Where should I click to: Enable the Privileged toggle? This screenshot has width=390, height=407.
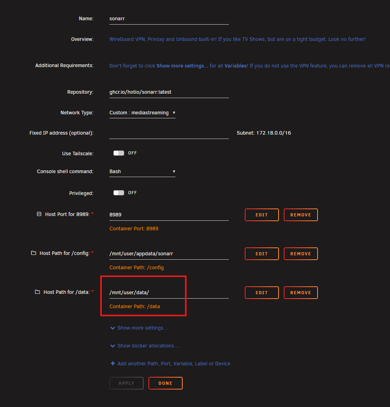tap(119, 193)
